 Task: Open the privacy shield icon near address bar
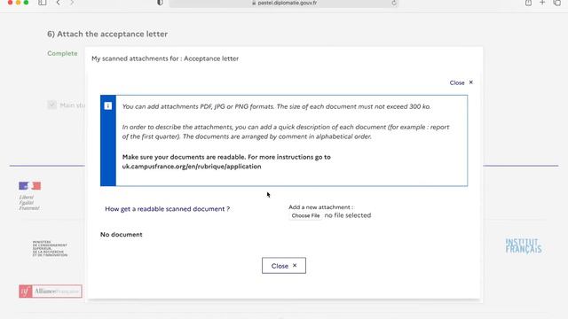tap(160, 3)
